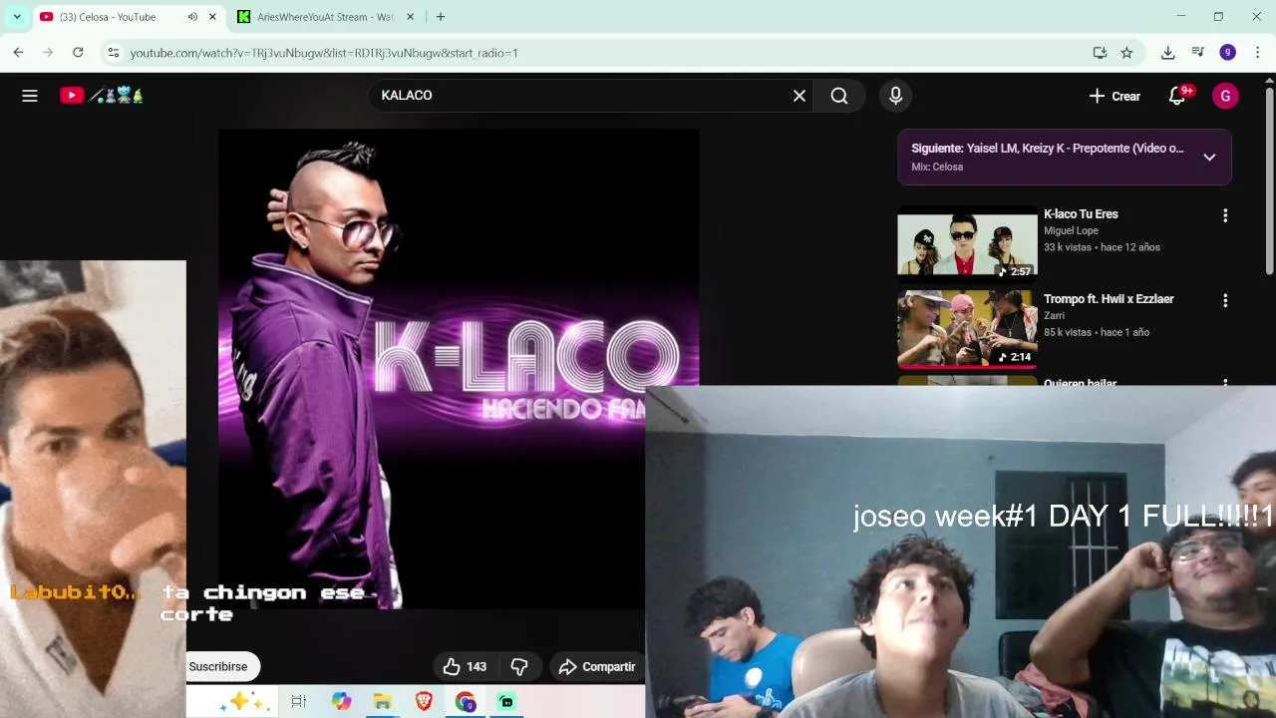Click the sparkles widget in the taskbar

(242, 702)
